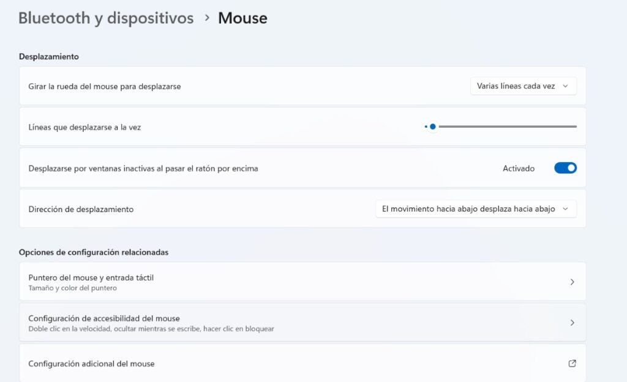Open Configuración de accesibilidad del mouse
Screen dimensions: 627x382
(302, 322)
